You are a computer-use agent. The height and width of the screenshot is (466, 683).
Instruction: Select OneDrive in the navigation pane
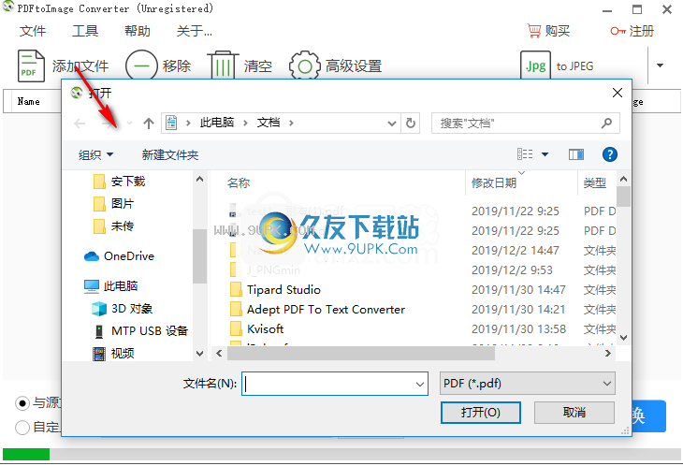[119, 256]
